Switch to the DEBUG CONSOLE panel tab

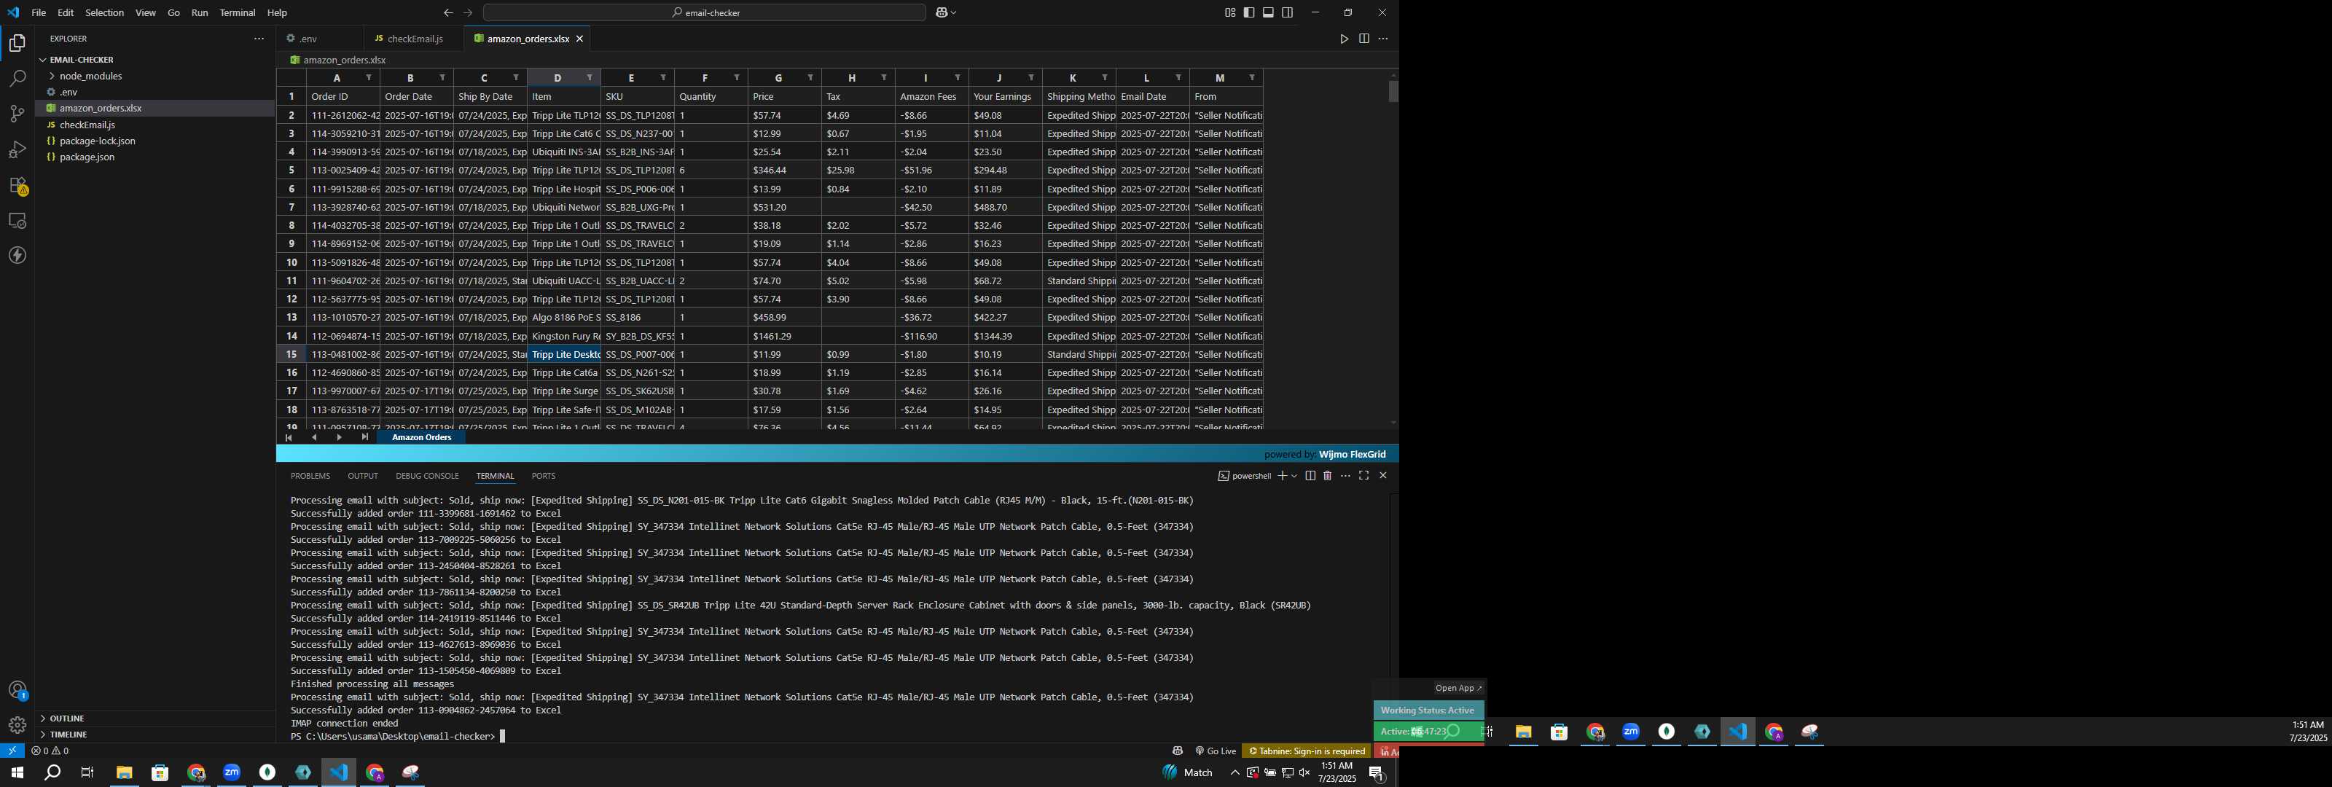[427, 475]
